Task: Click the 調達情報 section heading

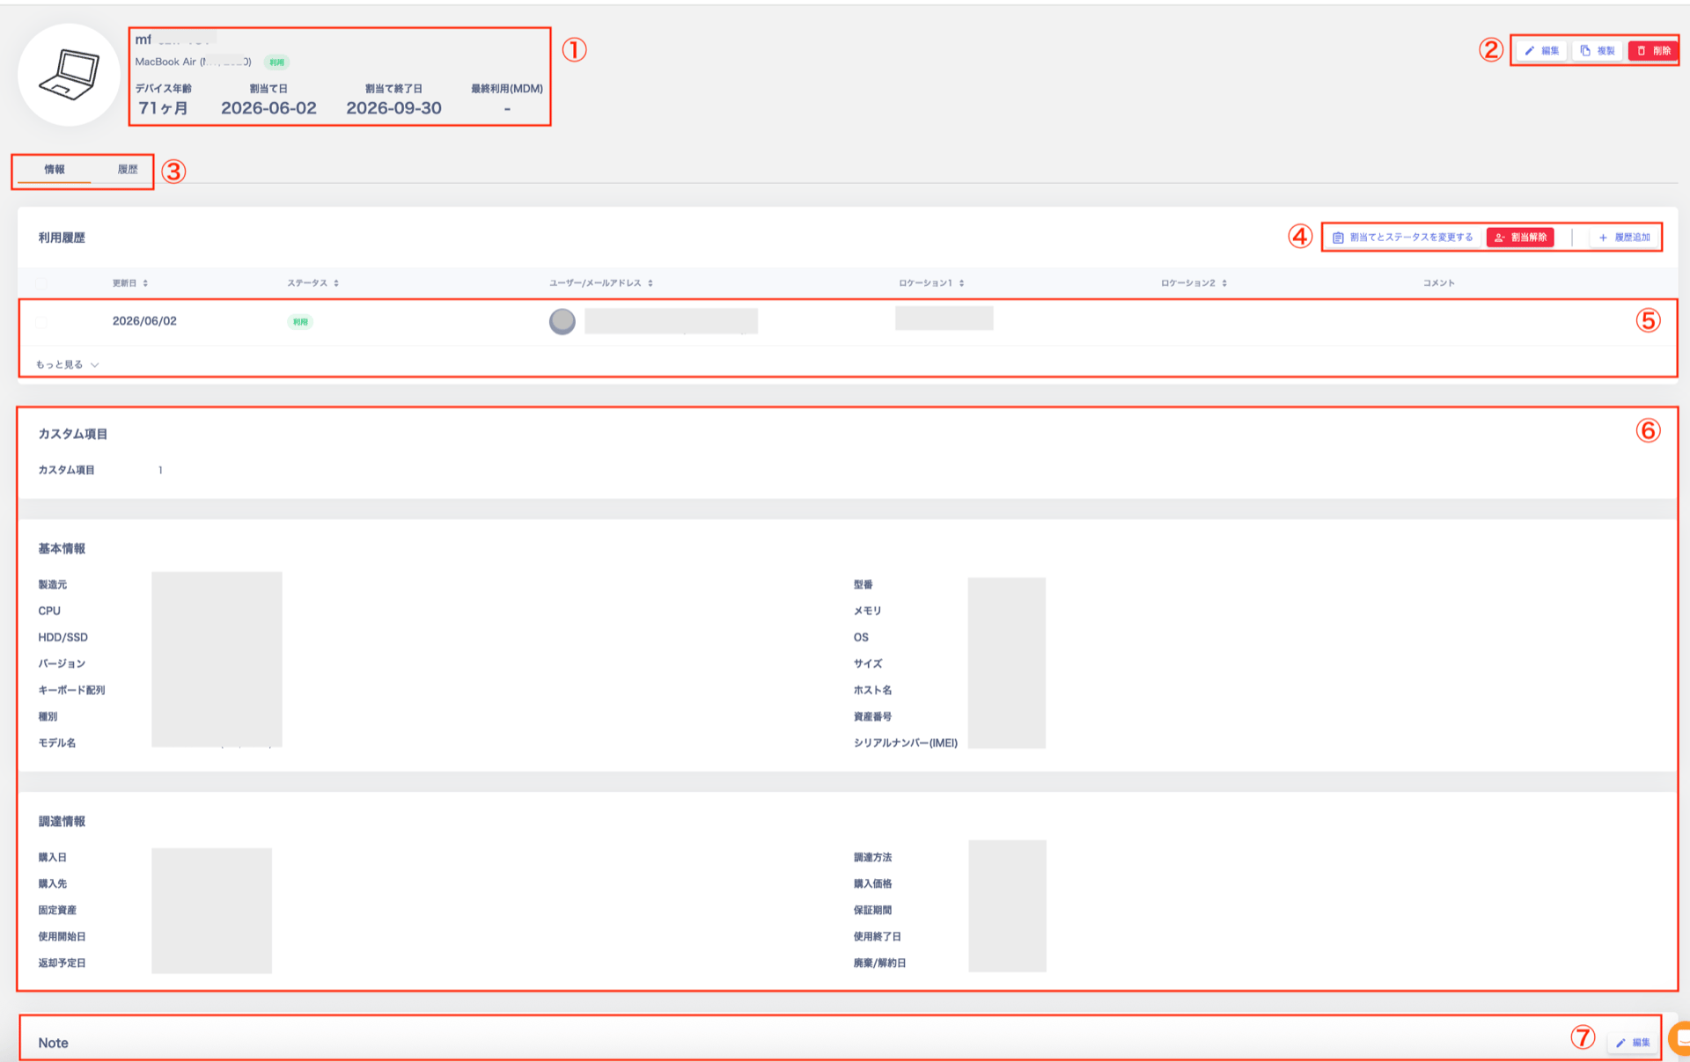Action: (x=62, y=822)
